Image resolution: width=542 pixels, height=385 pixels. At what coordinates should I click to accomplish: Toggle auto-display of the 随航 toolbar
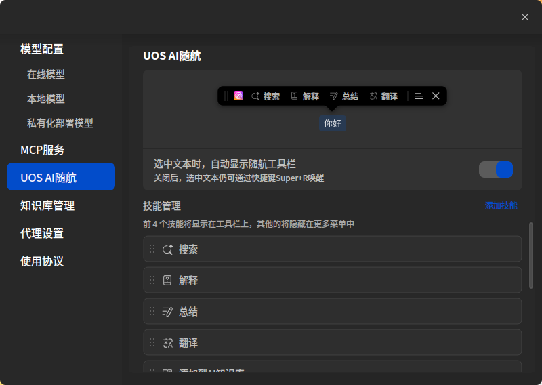point(496,169)
